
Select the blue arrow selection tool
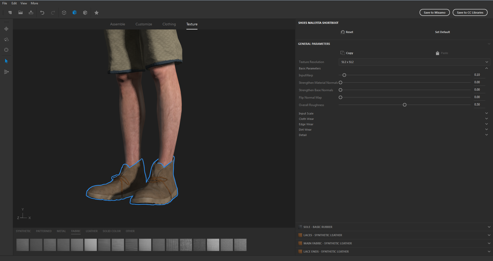click(6, 61)
